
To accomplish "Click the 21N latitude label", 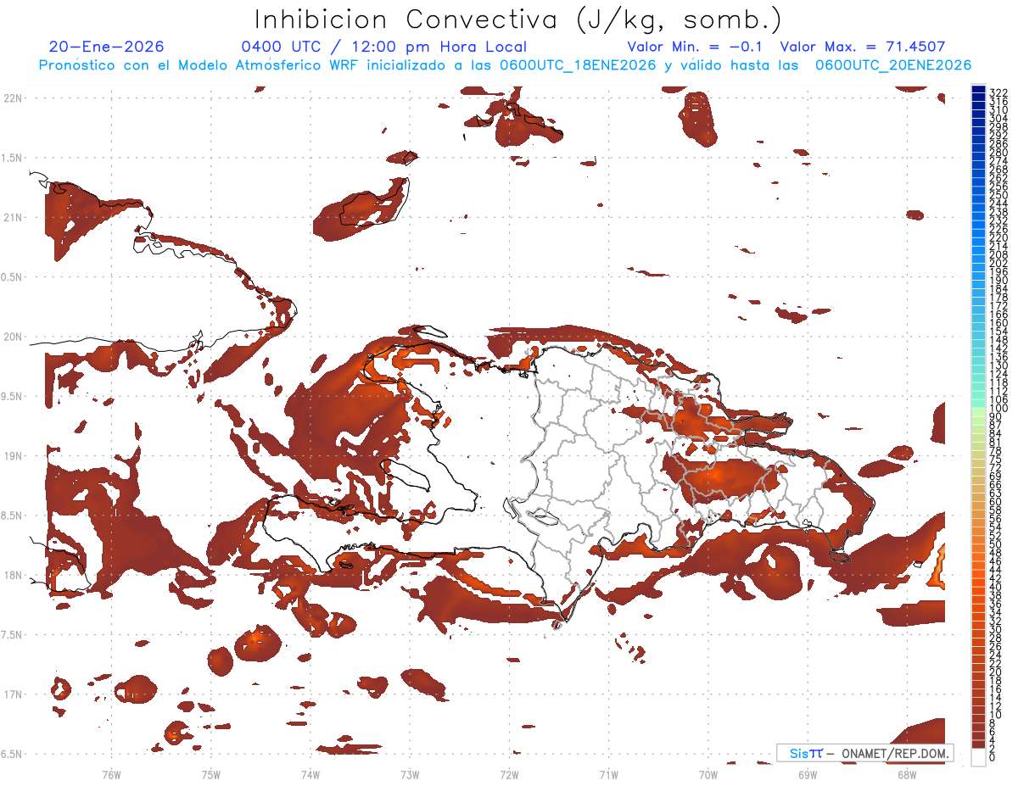I will (13, 218).
